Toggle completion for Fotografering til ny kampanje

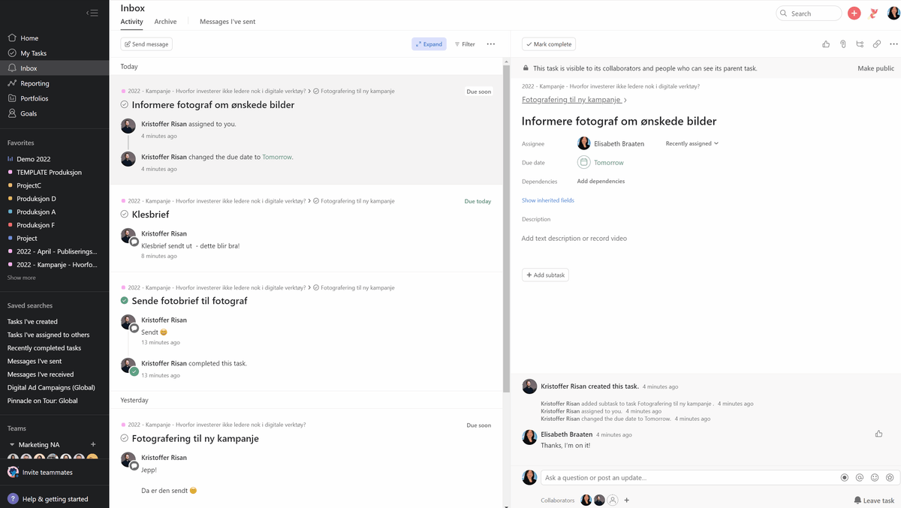coord(125,438)
